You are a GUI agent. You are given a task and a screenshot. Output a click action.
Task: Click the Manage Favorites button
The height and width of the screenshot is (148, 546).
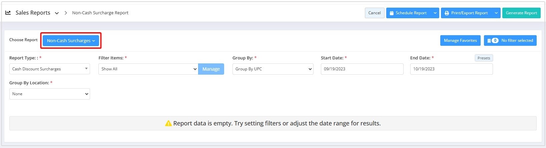[x=460, y=40]
